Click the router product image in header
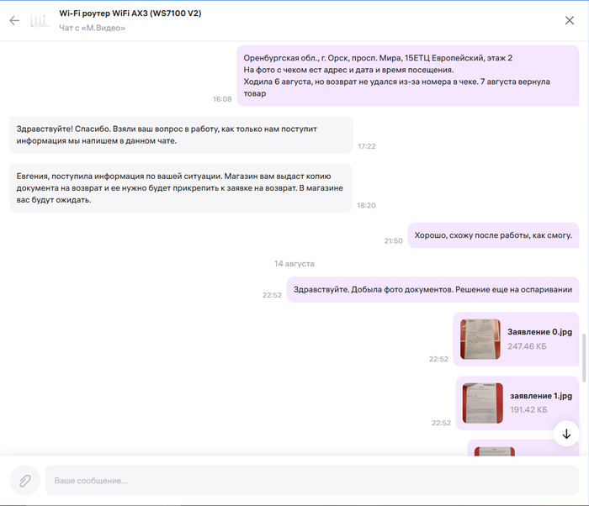This screenshot has width=589, height=506. click(39, 21)
